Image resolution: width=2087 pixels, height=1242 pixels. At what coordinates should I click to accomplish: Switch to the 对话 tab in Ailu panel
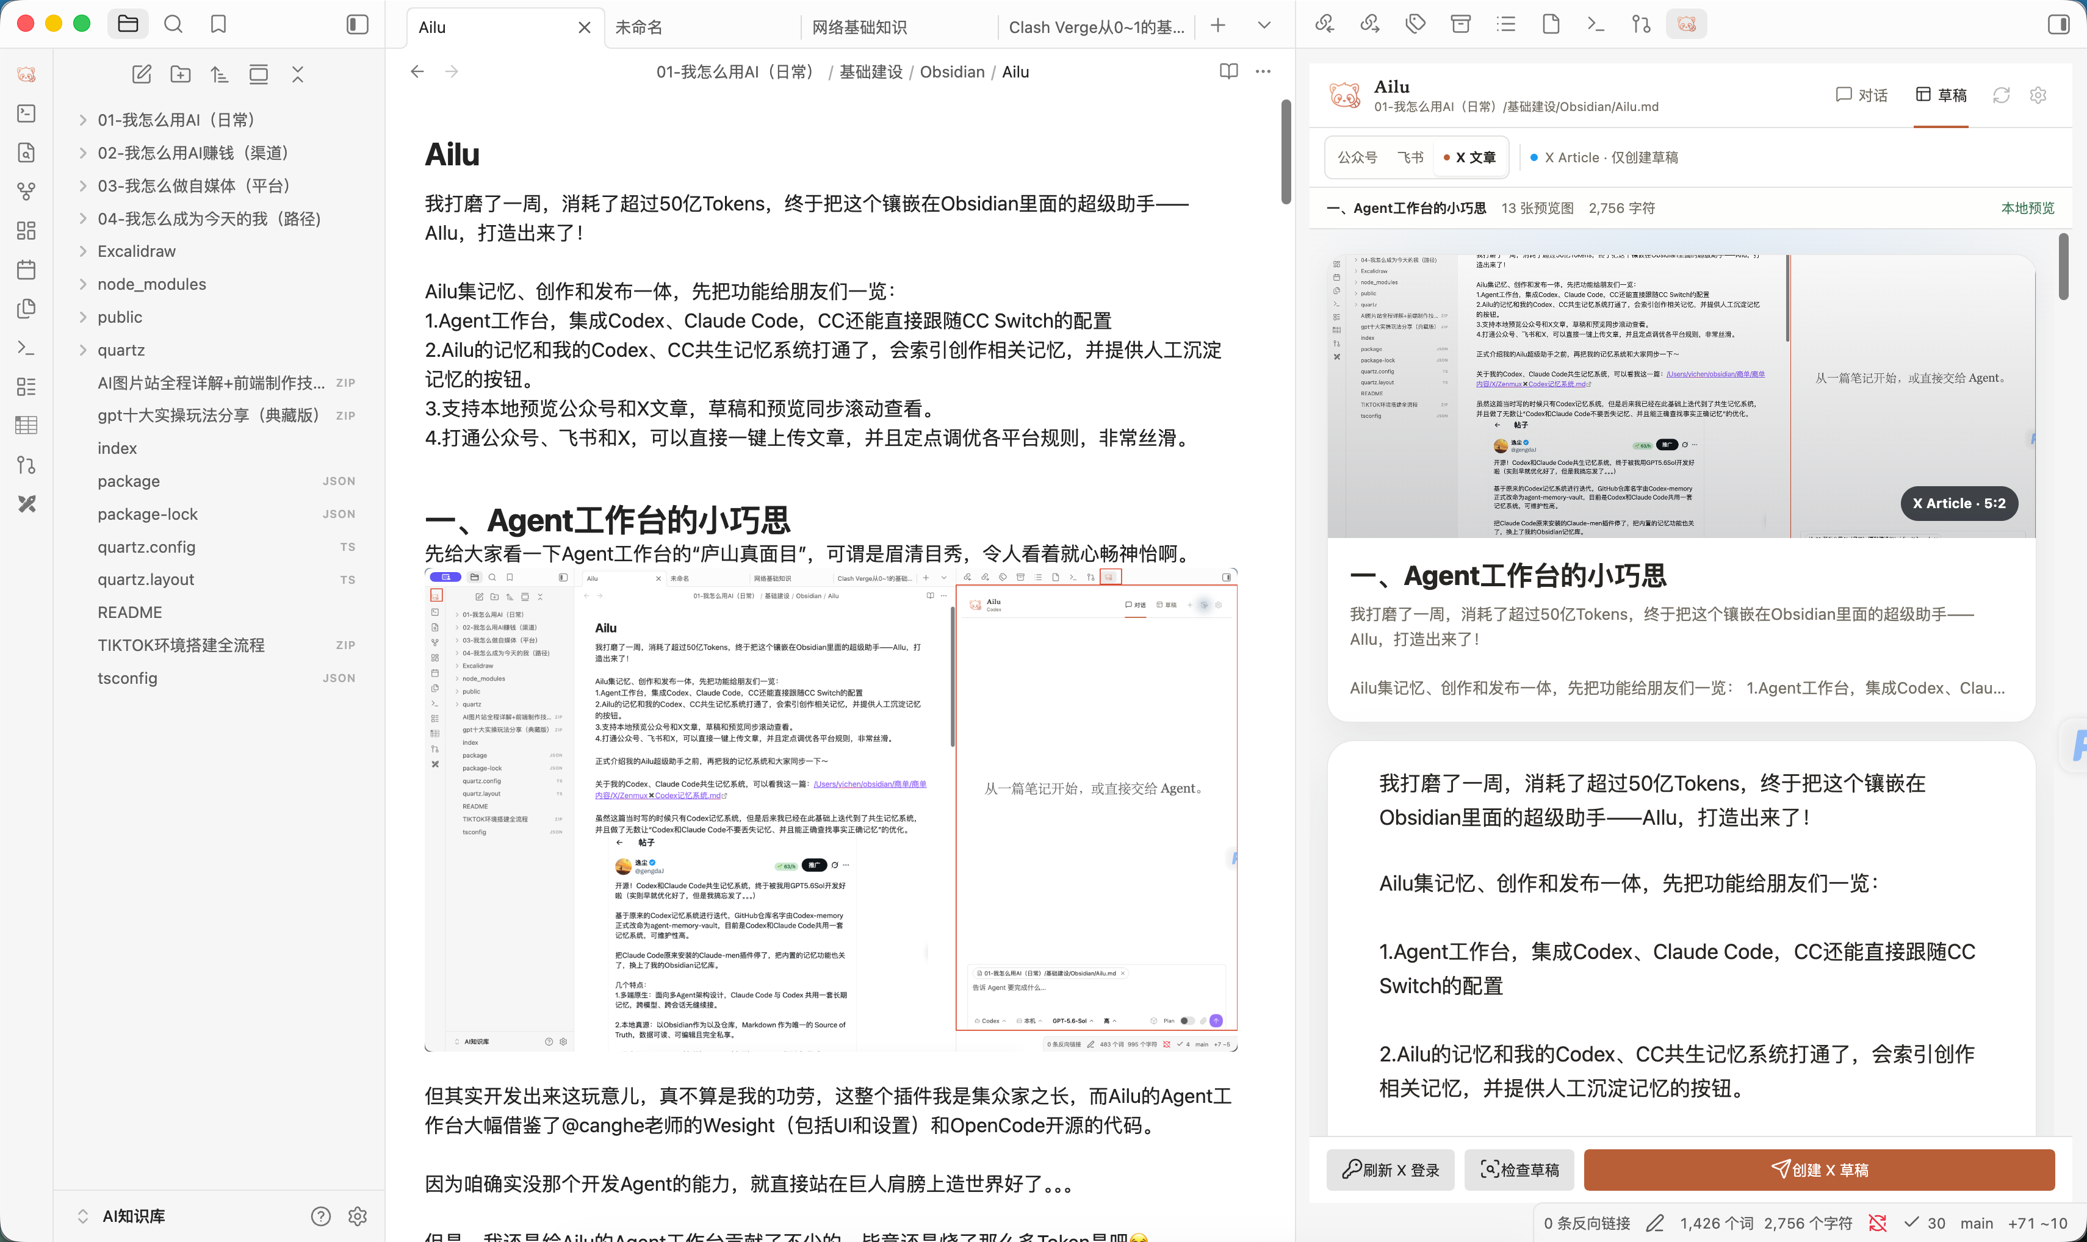[x=1862, y=95]
